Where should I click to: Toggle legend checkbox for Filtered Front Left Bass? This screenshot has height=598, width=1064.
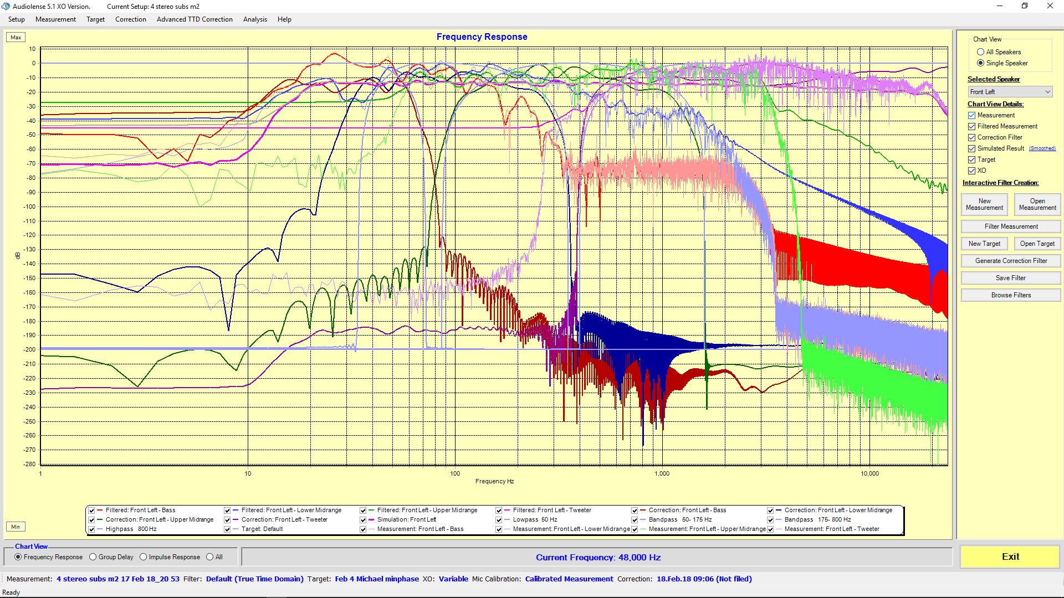[x=92, y=511]
